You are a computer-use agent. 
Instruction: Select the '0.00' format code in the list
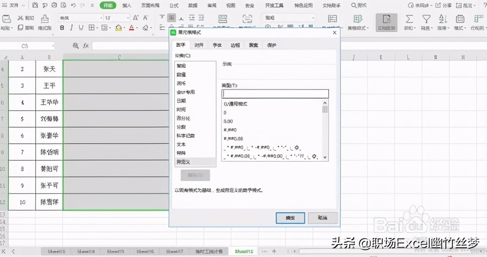[272, 121]
